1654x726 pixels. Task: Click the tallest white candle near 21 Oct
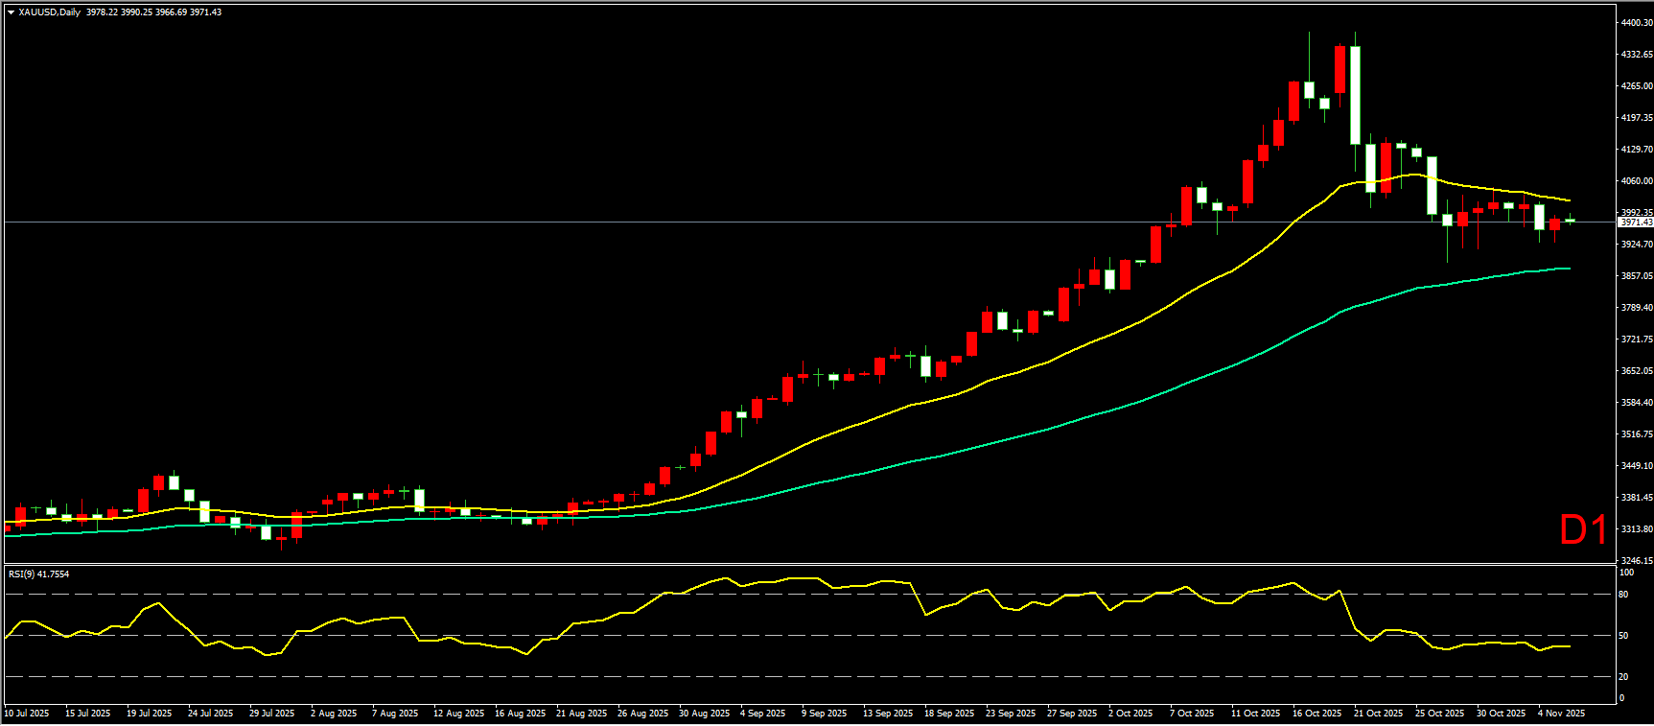1355,96
